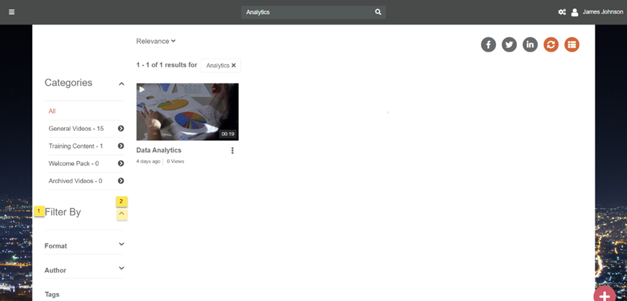Open the hamburger menu
Viewport: 627px width, 301px height.
tap(12, 12)
